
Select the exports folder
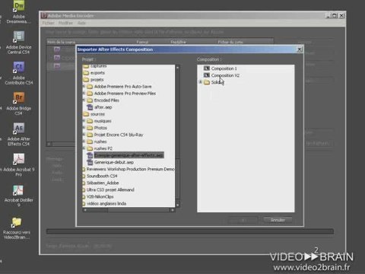pos(97,73)
